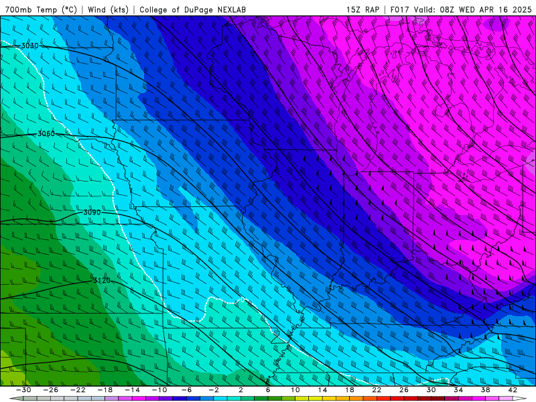The image size is (536, 402).
Task: Click the 30 colorbar tick label
Action: (x=431, y=390)
